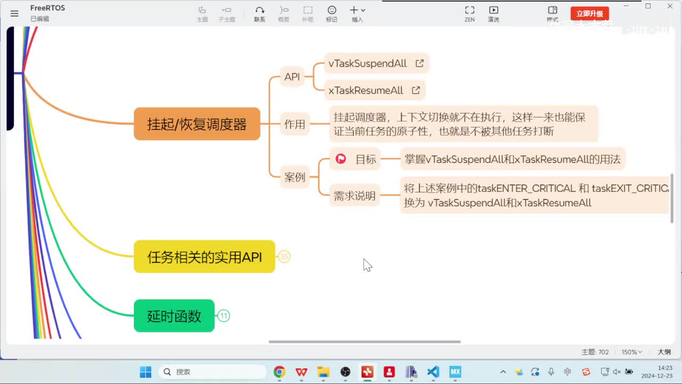682x384 pixels.
Task: Click the 主题: 702 topic count
Action: coord(595,352)
